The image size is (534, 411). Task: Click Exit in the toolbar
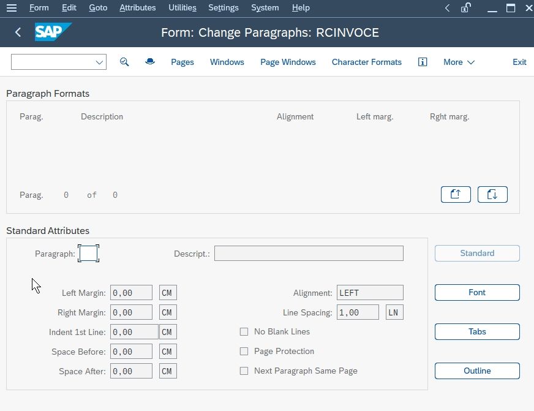[x=519, y=62]
